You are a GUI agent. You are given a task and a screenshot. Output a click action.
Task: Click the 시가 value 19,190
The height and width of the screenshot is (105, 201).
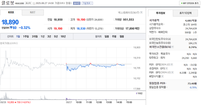tap(58, 29)
